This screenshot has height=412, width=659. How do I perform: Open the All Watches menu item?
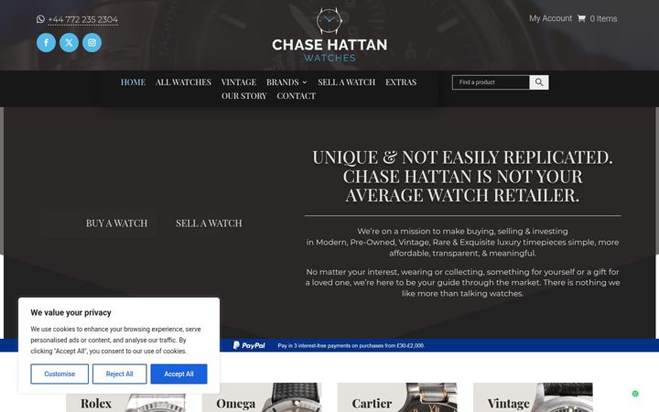point(183,82)
